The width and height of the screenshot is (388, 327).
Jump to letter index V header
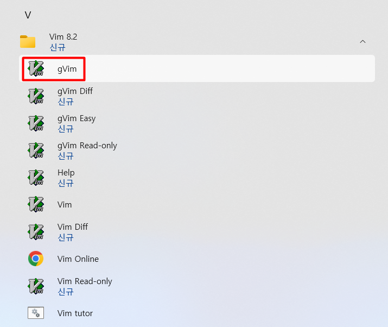pyautogui.click(x=28, y=15)
